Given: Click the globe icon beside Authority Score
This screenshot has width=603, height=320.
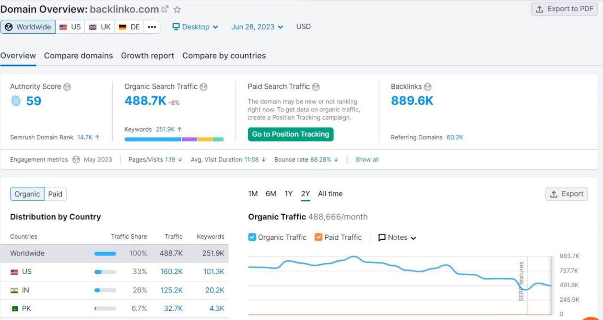Looking at the screenshot, I should [x=67, y=87].
